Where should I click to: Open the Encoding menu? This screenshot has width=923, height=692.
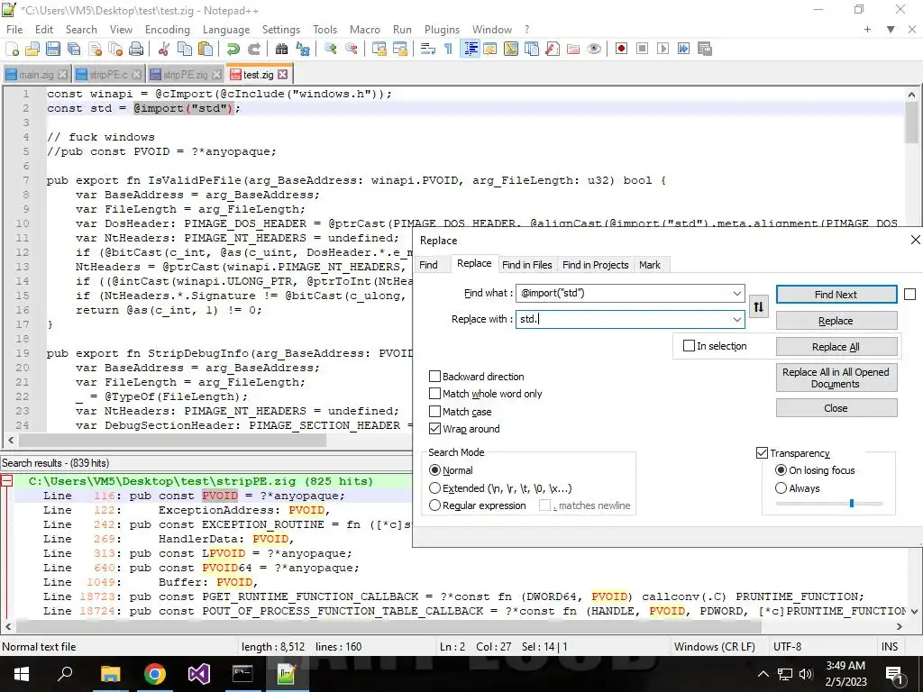tap(167, 30)
